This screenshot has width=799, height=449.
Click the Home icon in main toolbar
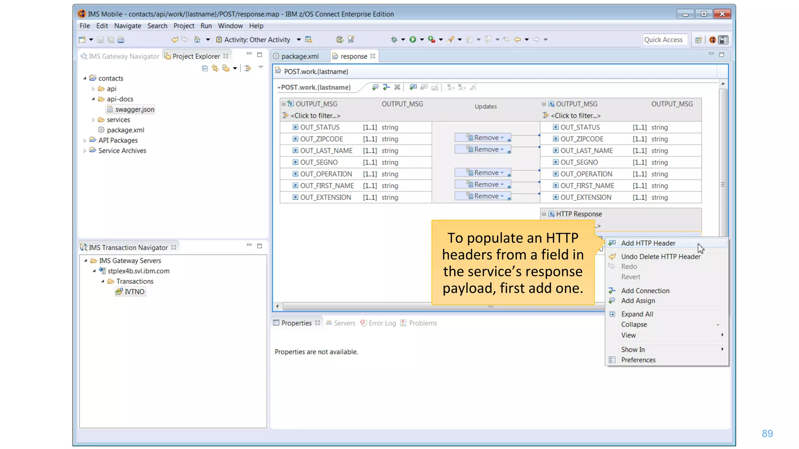point(197,39)
